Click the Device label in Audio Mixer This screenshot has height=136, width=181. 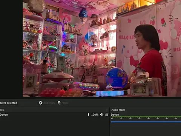[x=115, y=114]
